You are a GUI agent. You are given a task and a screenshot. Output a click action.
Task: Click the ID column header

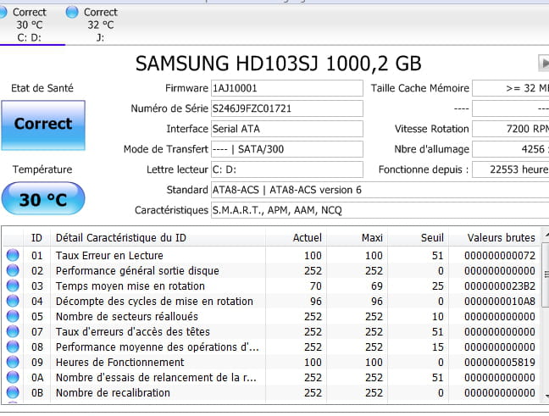click(x=36, y=238)
